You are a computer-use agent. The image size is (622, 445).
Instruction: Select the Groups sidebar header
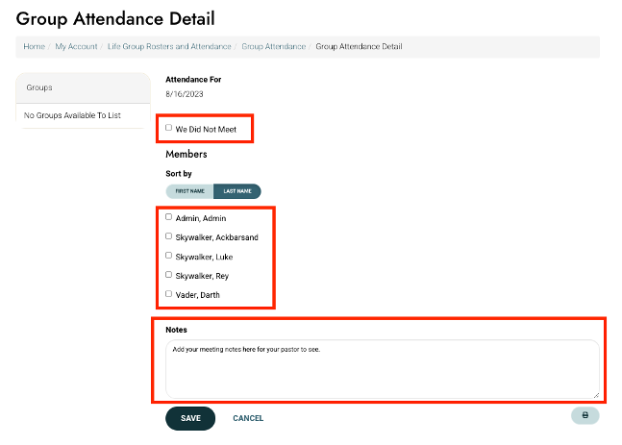point(83,87)
